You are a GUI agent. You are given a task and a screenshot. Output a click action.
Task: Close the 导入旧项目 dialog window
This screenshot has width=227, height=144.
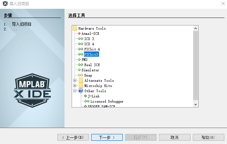[x=223, y=4]
